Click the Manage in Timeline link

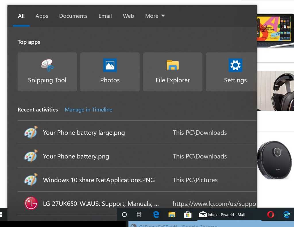[x=88, y=110]
